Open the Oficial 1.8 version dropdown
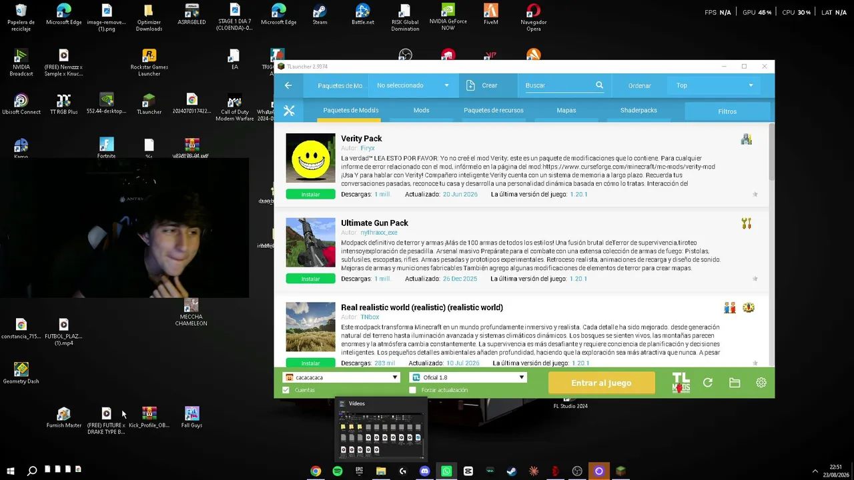854x480 pixels. [468, 377]
